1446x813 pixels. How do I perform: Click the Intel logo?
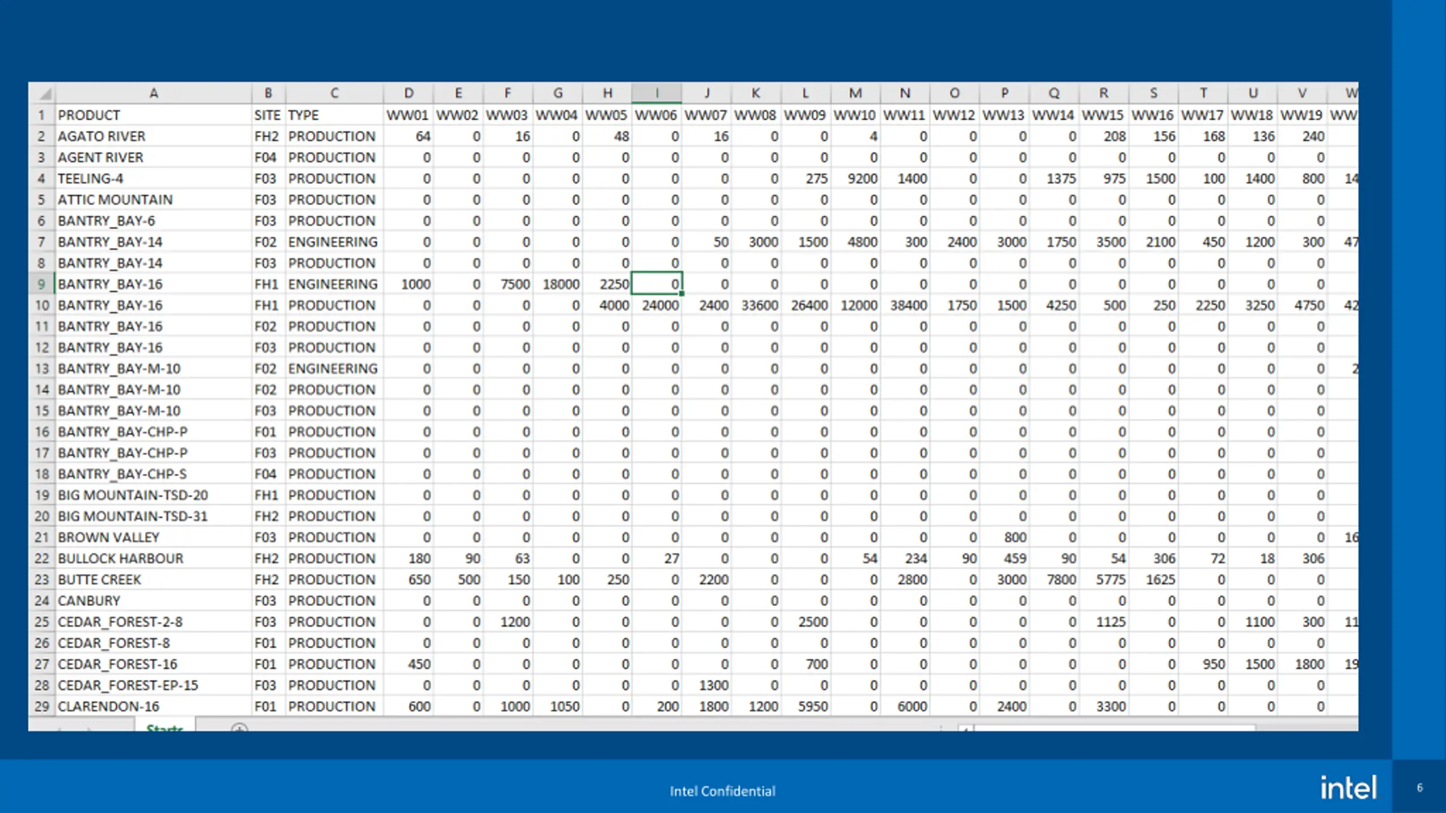coord(1348,788)
